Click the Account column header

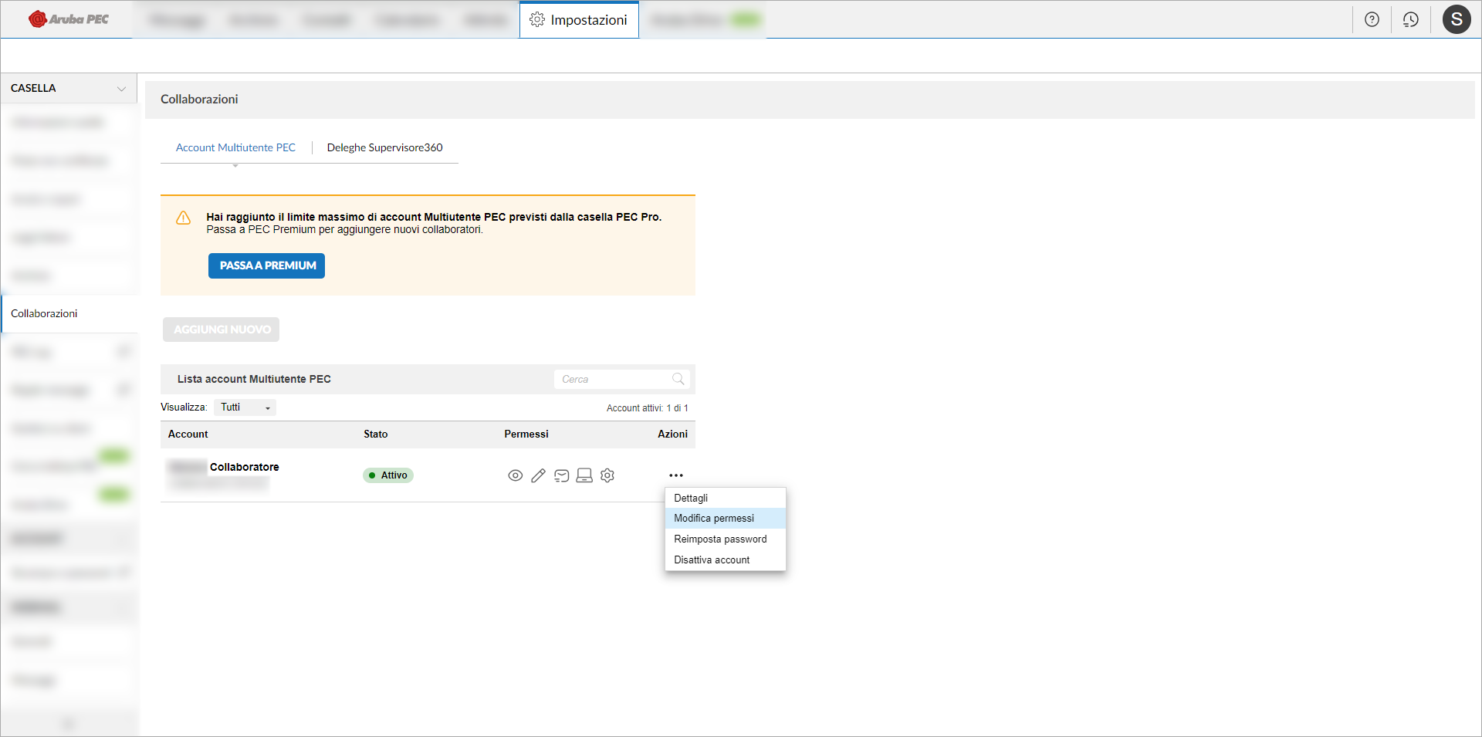(x=188, y=434)
